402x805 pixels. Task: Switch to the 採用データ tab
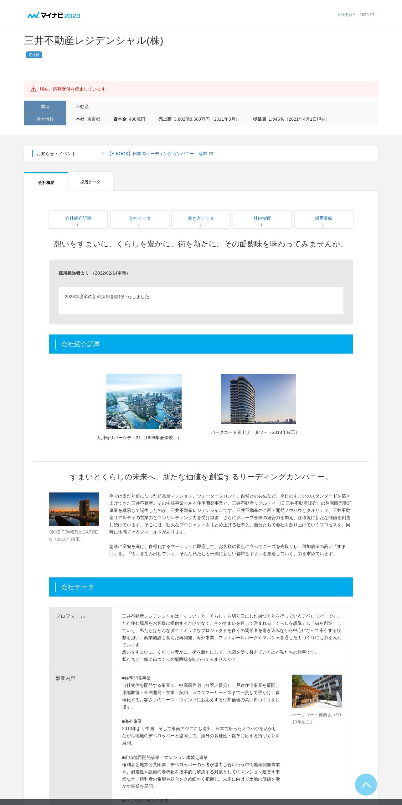90,182
